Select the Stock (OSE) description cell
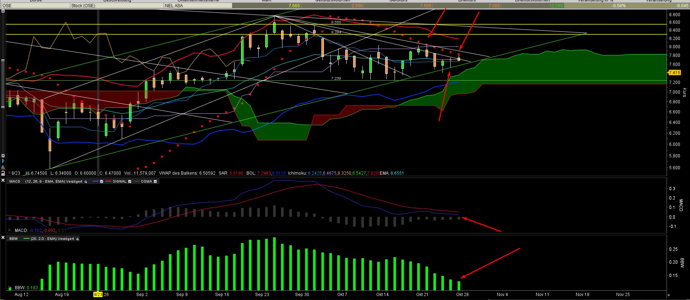This screenshot has height=300, width=690. [x=117, y=6]
